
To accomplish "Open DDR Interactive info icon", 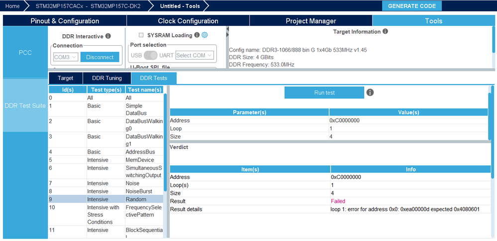I will point(108,36).
